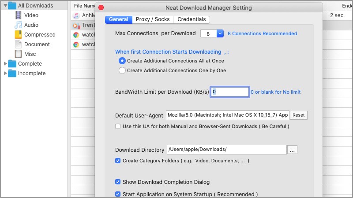
Task: Expand the Incomplete folder tree
Action: 6,73
